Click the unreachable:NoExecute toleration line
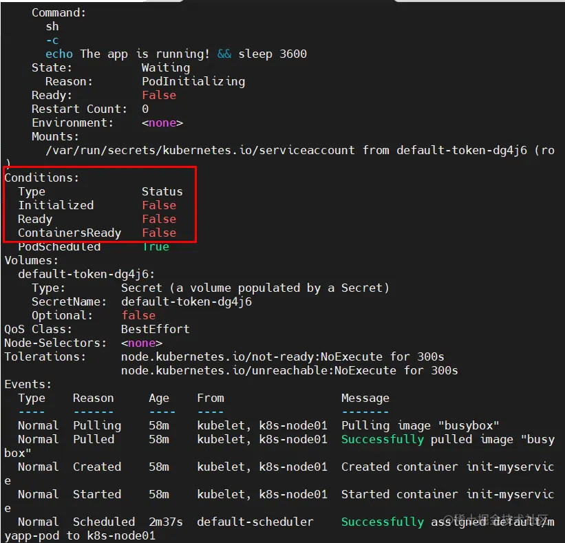Screen dimensions: 565x543 coord(289,371)
